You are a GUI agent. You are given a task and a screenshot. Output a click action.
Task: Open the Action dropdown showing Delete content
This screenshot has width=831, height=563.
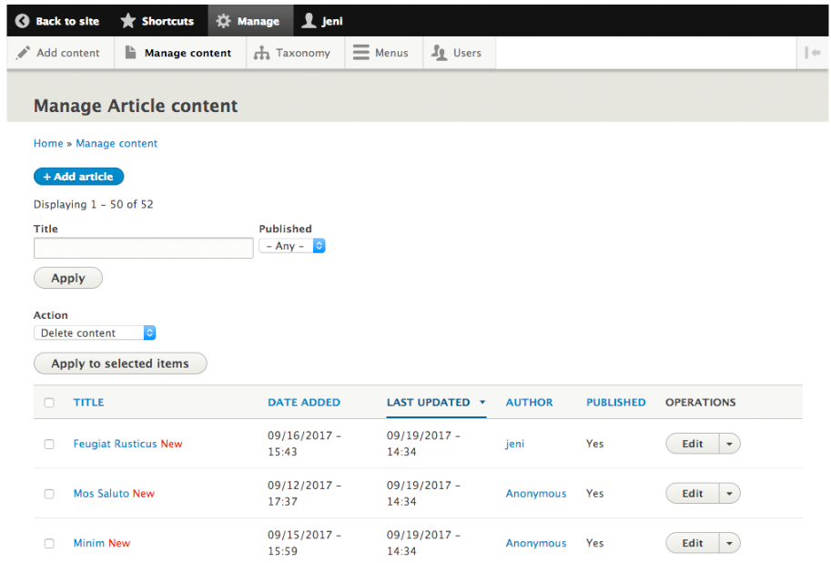(95, 333)
